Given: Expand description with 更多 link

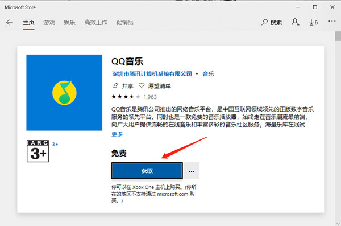Looking at the screenshot, I should coord(117,134).
